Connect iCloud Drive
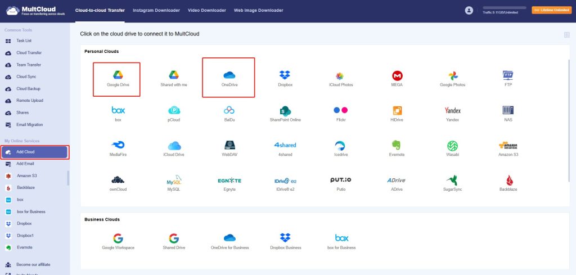Image resolution: width=576 pixels, height=275 pixels. point(174,148)
